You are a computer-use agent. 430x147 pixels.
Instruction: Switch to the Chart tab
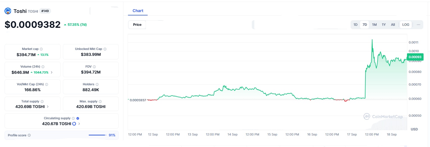point(138,11)
